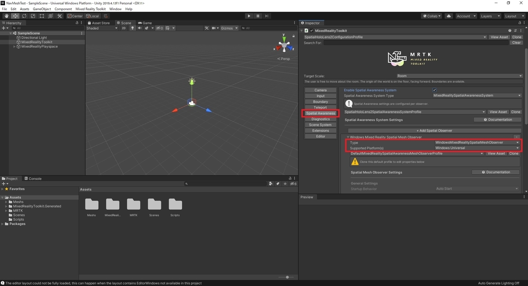Switch to the Game tab
528x286 pixels.
(145, 23)
